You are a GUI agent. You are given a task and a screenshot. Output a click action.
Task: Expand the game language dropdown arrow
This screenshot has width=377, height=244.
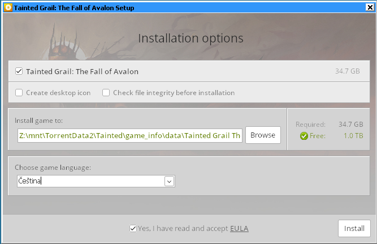pyautogui.click(x=168, y=181)
